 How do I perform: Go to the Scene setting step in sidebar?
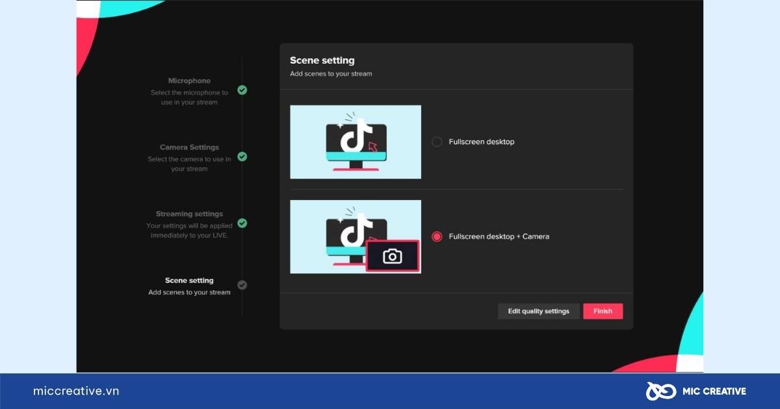(189, 280)
